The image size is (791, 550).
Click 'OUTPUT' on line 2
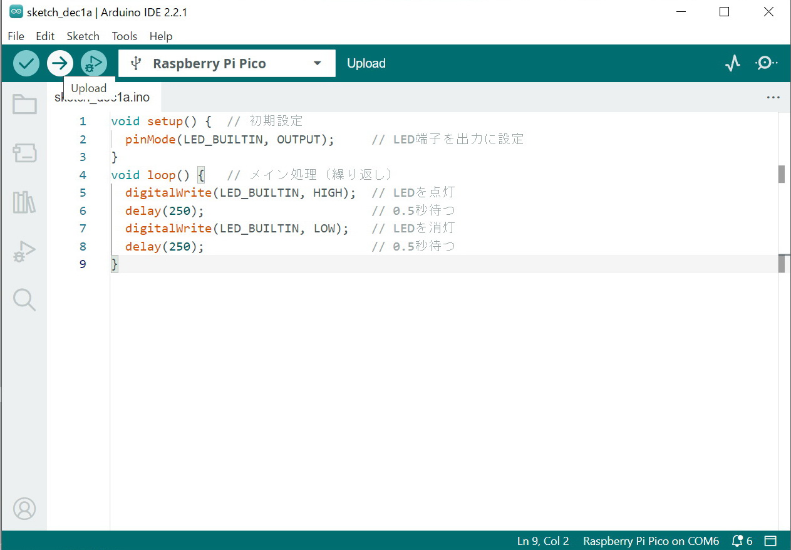click(x=299, y=139)
